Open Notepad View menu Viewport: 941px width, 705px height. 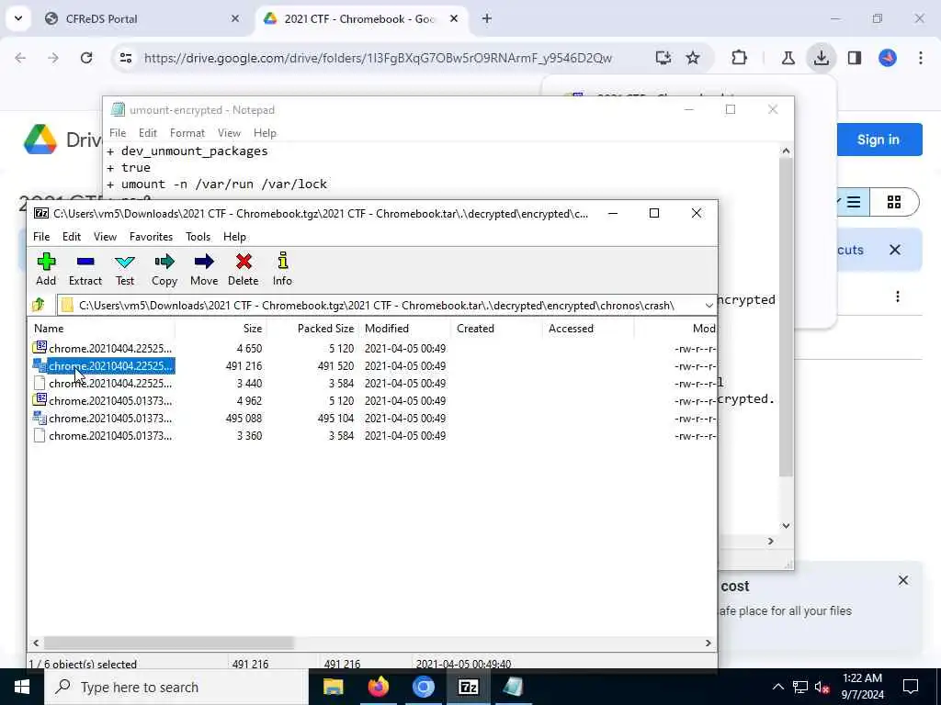229,133
